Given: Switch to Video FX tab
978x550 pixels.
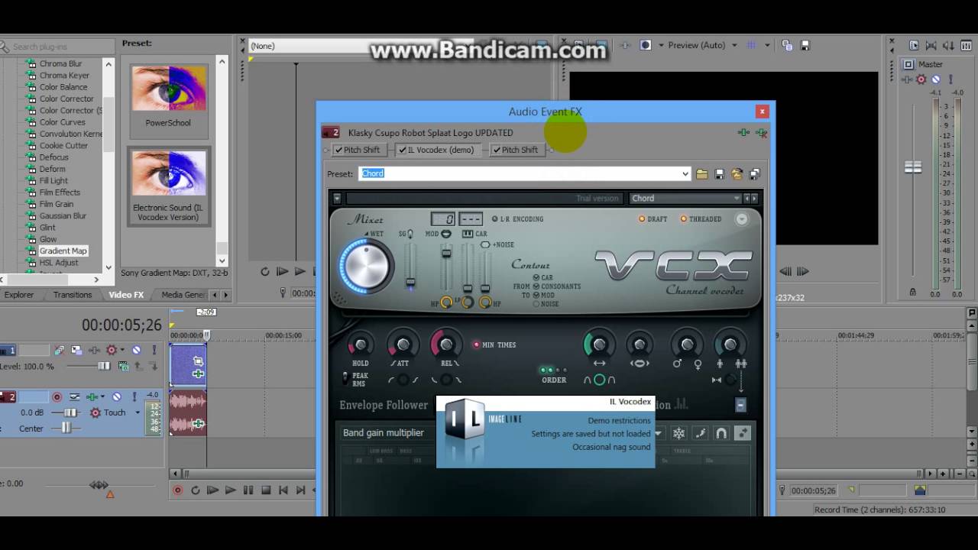Looking at the screenshot, I should [126, 295].
